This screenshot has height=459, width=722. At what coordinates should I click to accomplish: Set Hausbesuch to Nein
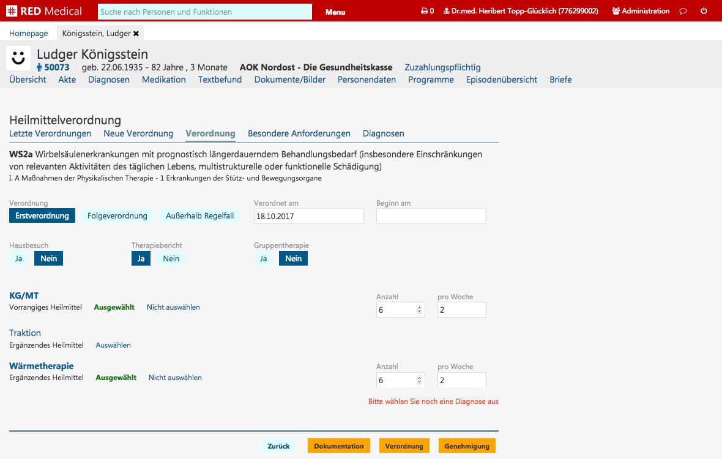49,259
